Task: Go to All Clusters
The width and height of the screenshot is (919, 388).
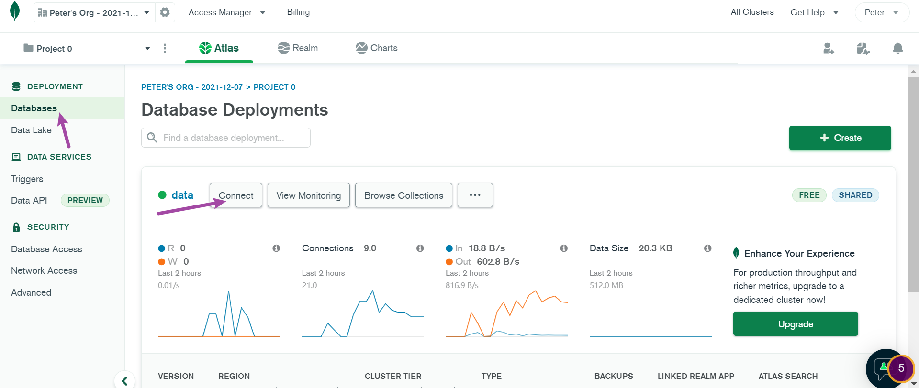Action: [x=752, y=12]
